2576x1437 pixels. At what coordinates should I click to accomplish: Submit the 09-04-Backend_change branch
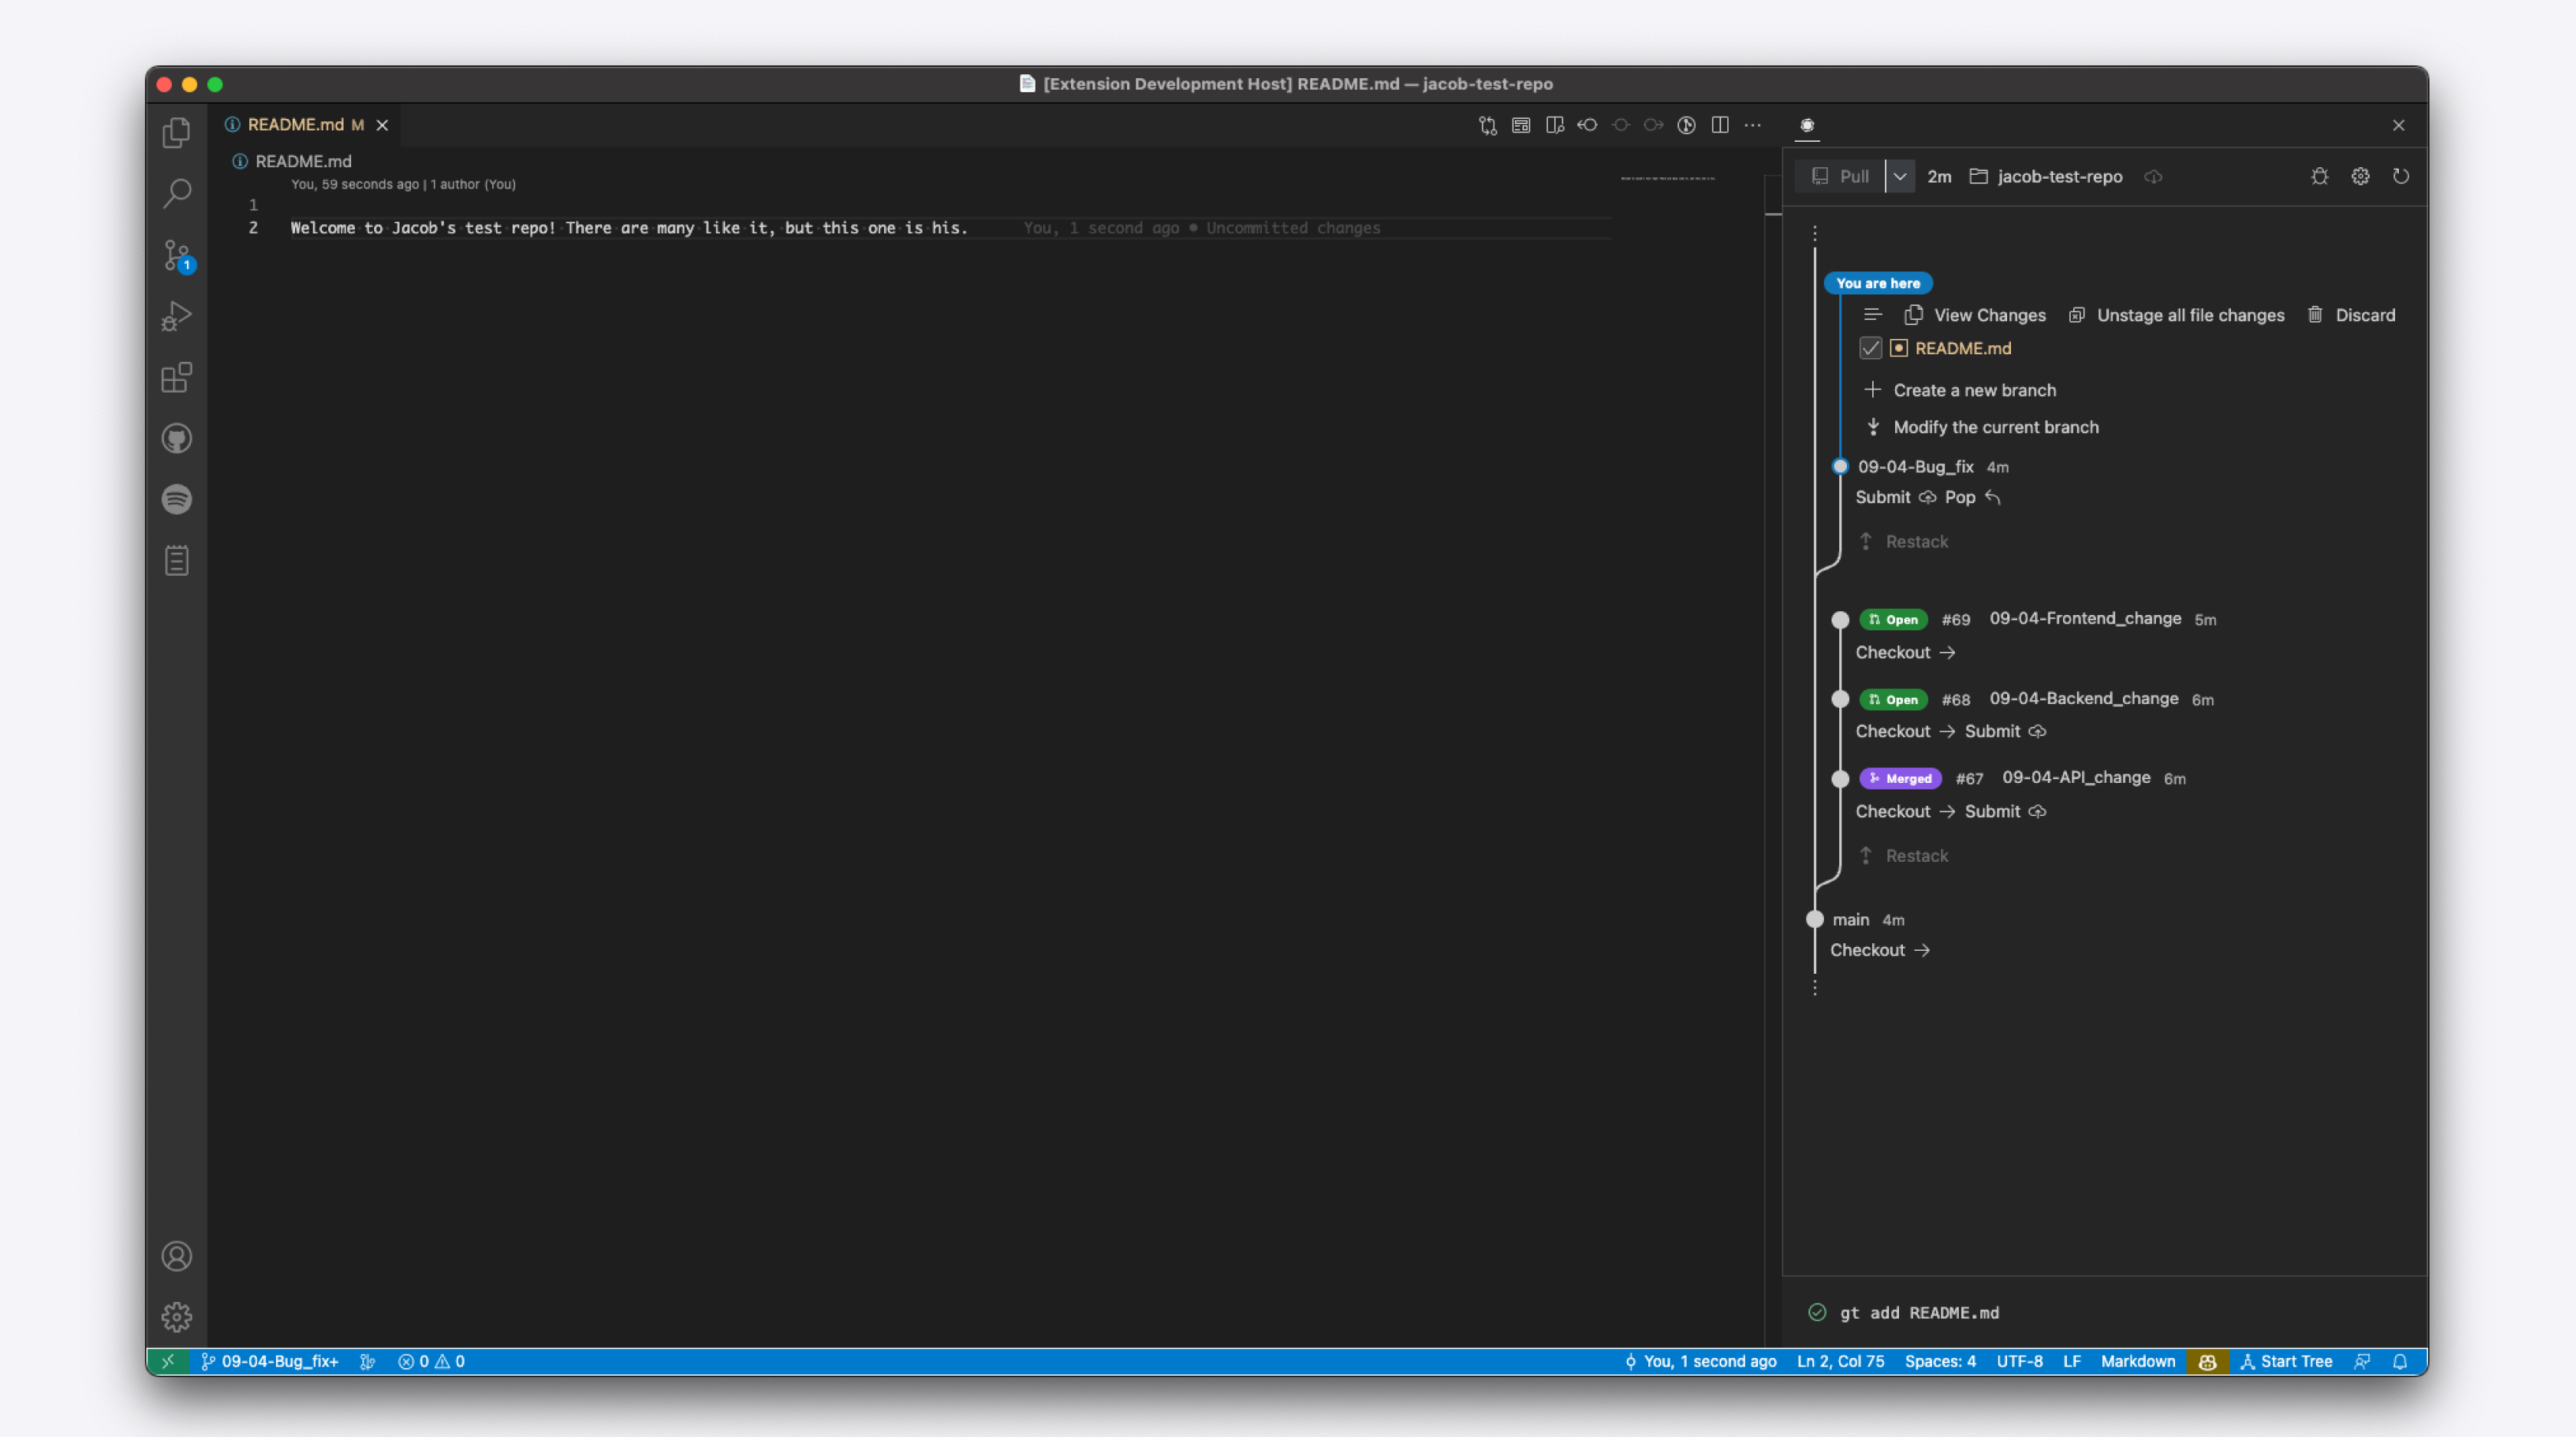2005,731
